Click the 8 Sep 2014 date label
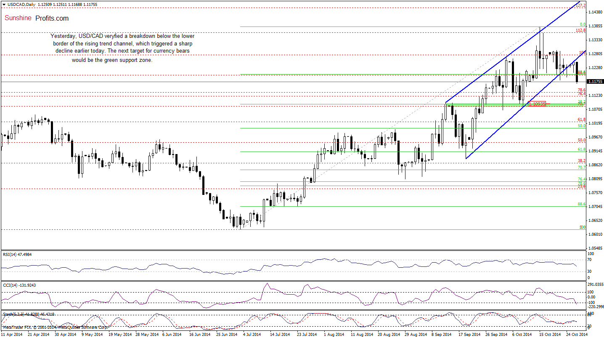604x338 pixels. (x=441, y=335)
